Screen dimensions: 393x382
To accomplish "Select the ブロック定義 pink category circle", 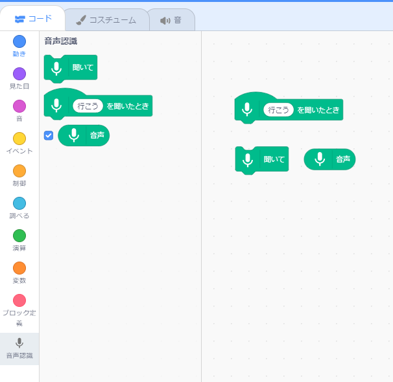I will pos(19,300).
